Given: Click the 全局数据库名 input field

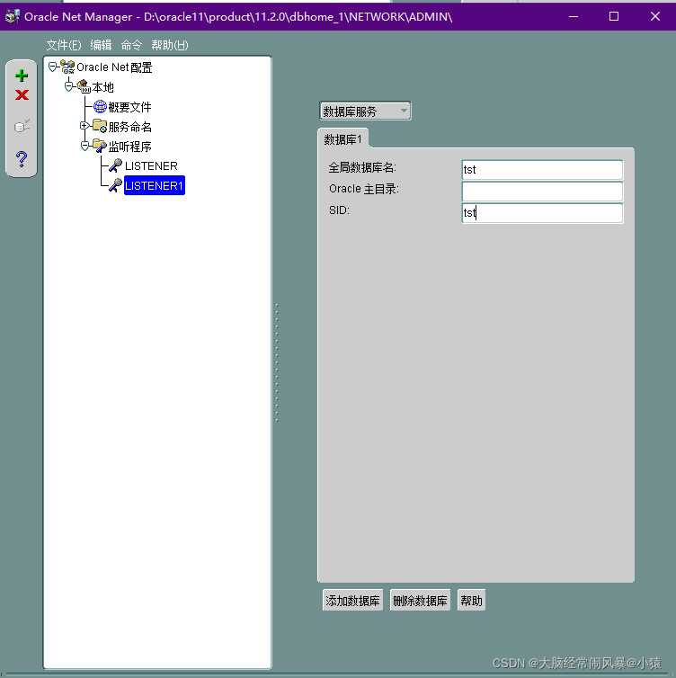Looking at the screenshot, I should click(x=542, y=169).
